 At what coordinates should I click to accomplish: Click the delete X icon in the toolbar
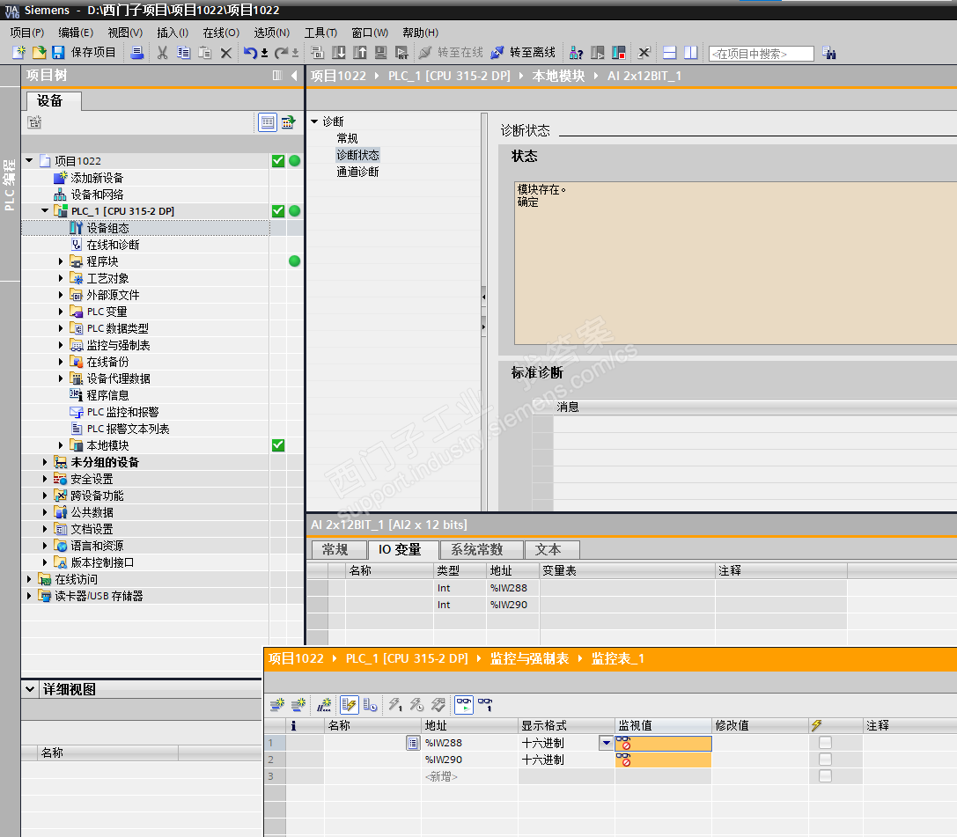point(225,53)
